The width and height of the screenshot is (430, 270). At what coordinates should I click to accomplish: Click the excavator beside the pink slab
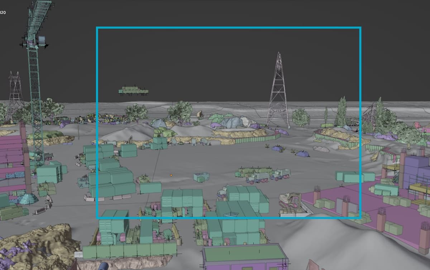(x=291, y=201)
